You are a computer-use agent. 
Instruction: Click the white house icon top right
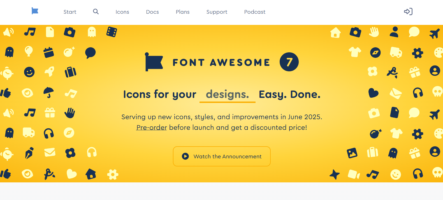pyautogui.click(x=335, y=32)
